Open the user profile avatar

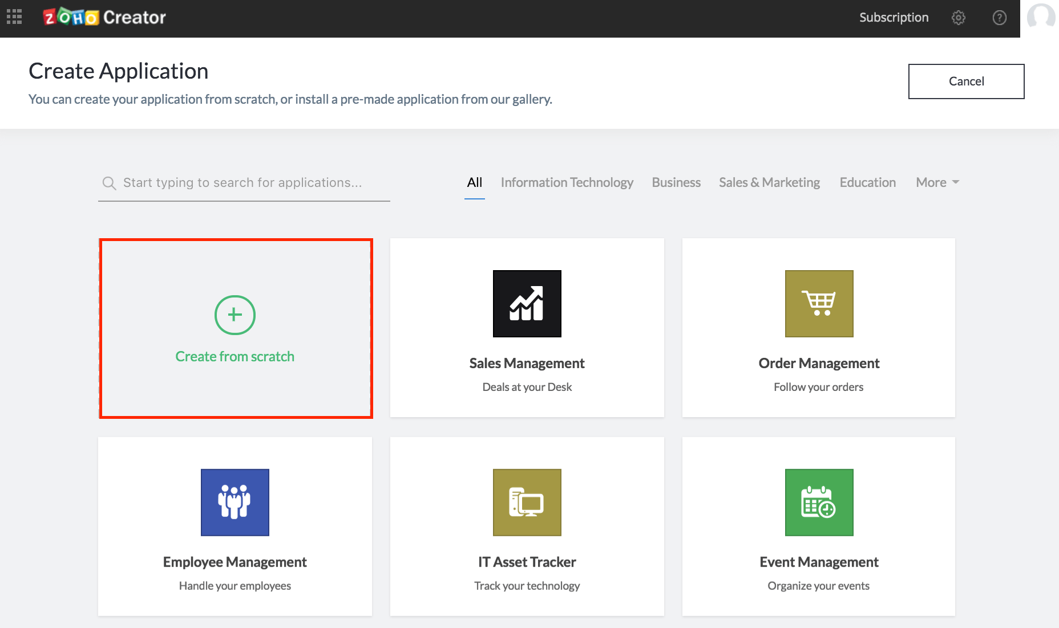click(1041, 16)
